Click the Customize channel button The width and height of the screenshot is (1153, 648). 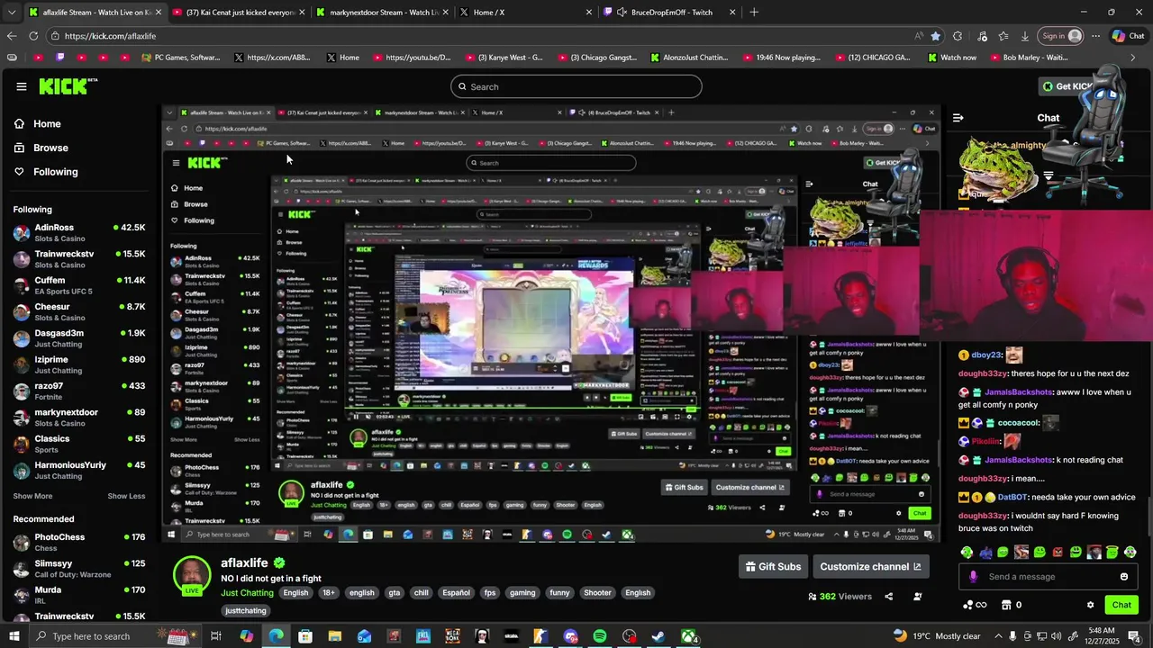coord(871,566)
